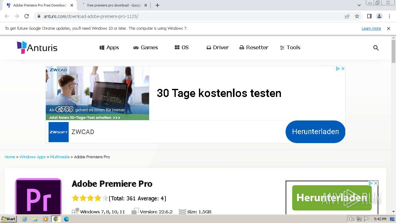
Task: Open the volume tray icon
Action: pyautogui.click(x=351, y=219)
